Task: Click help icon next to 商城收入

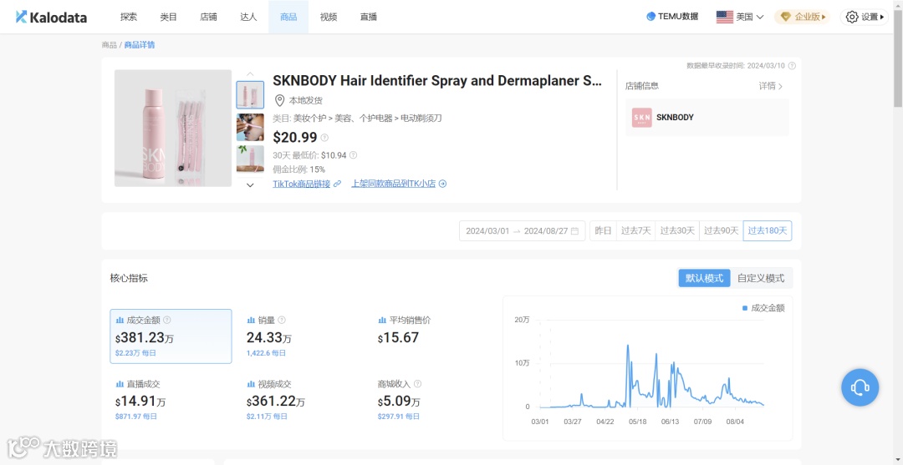Action: [417, 384]
